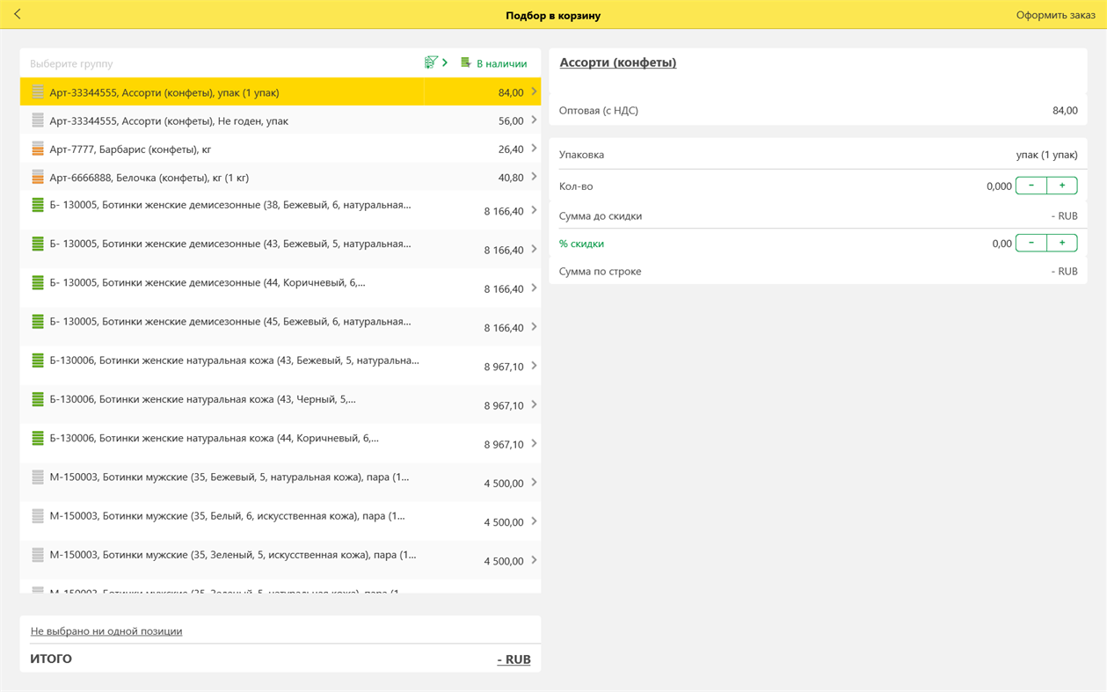1107x692 pixels.
Task: Click Оформить заказ in the top bar
Action: pyautogui.click(x=1054, y=14)
